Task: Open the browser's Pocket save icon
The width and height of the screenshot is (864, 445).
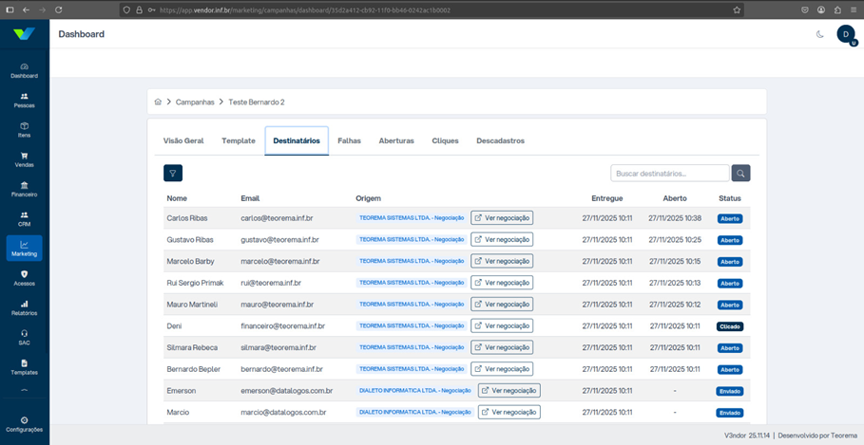Action: pos(805,9)
